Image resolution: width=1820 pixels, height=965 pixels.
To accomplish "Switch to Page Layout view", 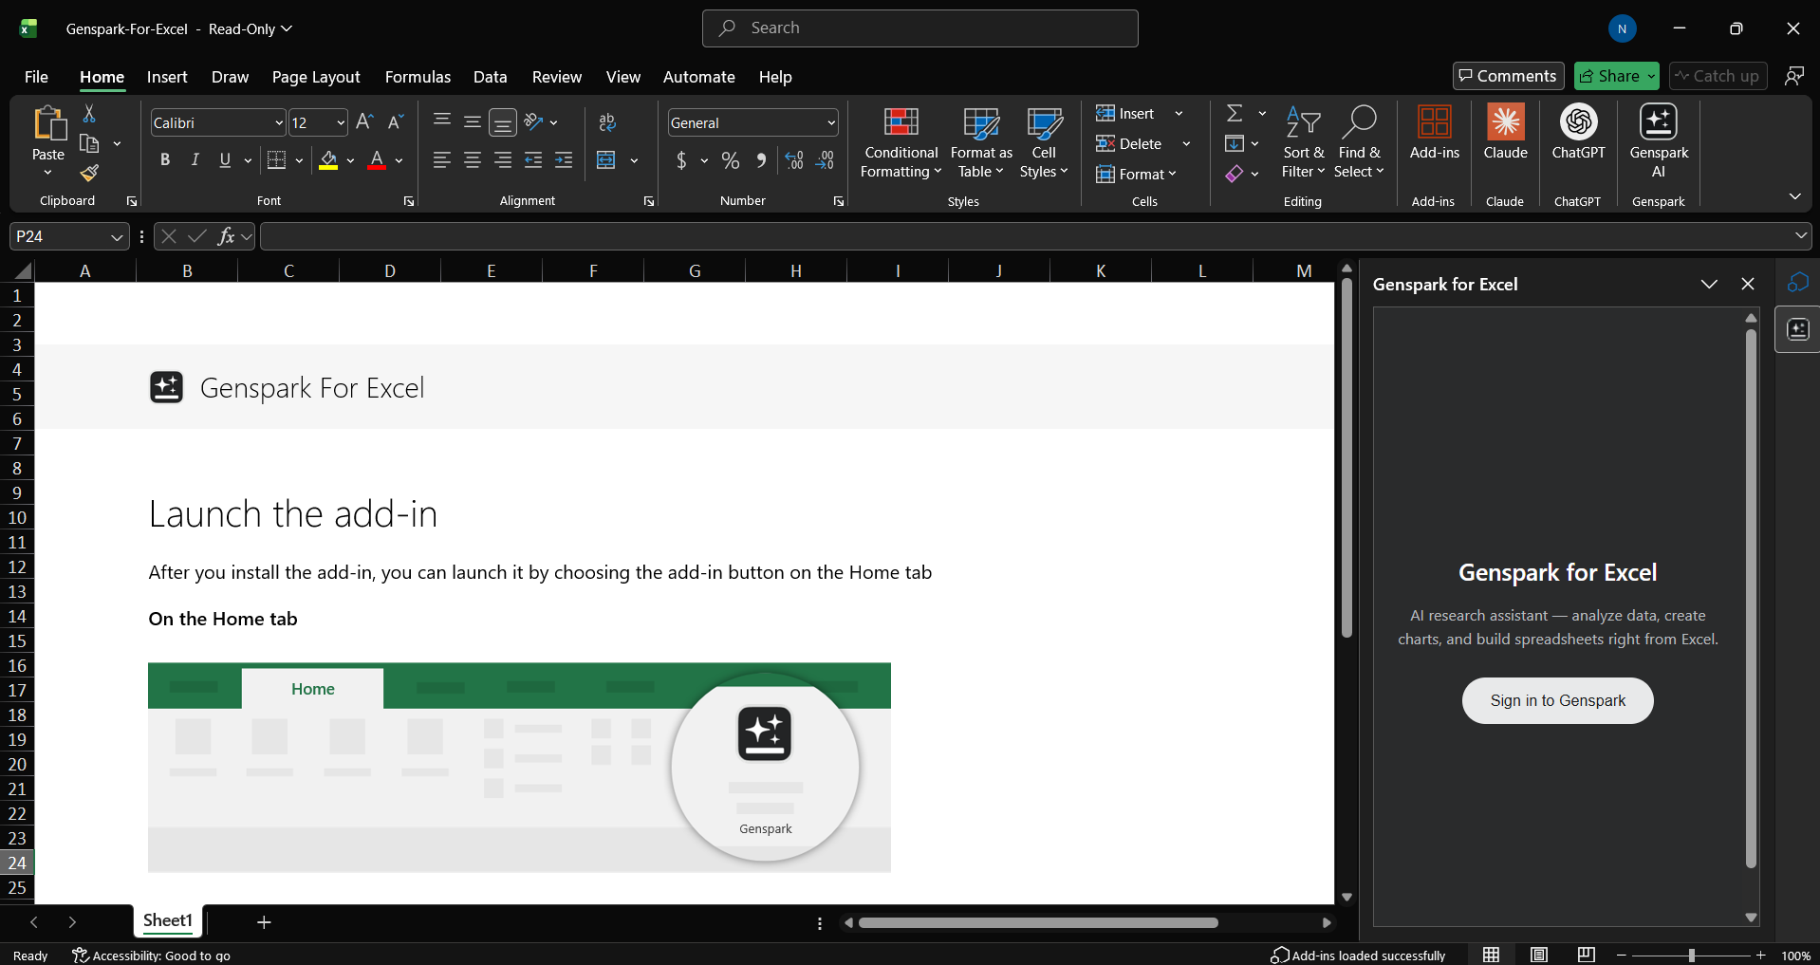I will point(1539,955).
